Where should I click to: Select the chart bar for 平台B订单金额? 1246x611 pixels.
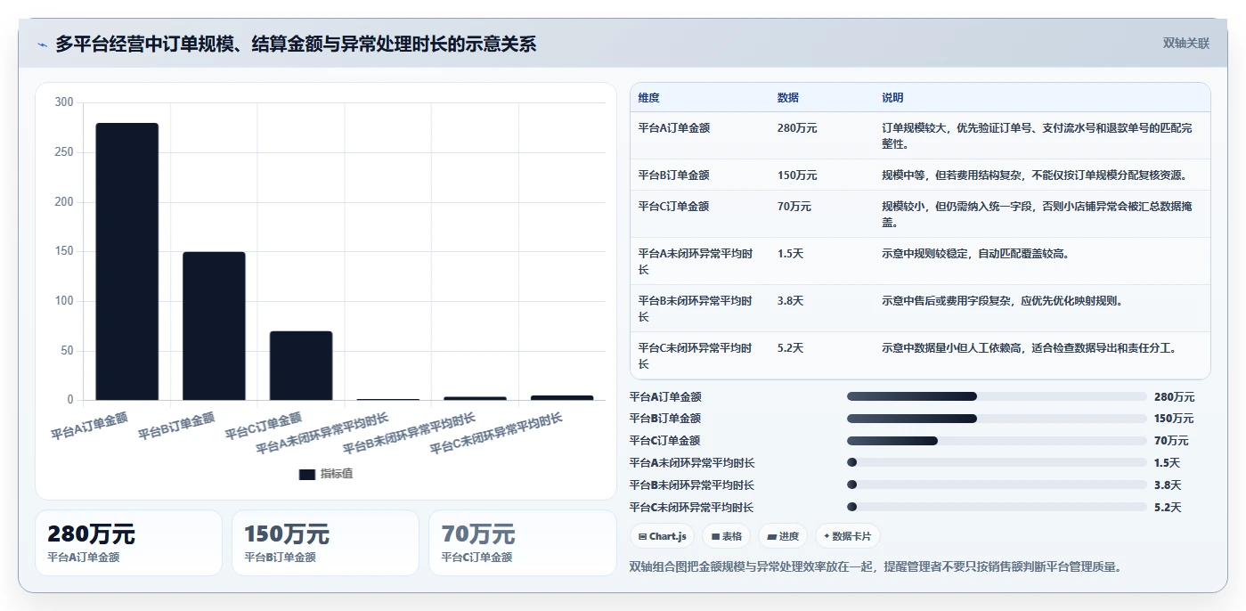point(214,326)
